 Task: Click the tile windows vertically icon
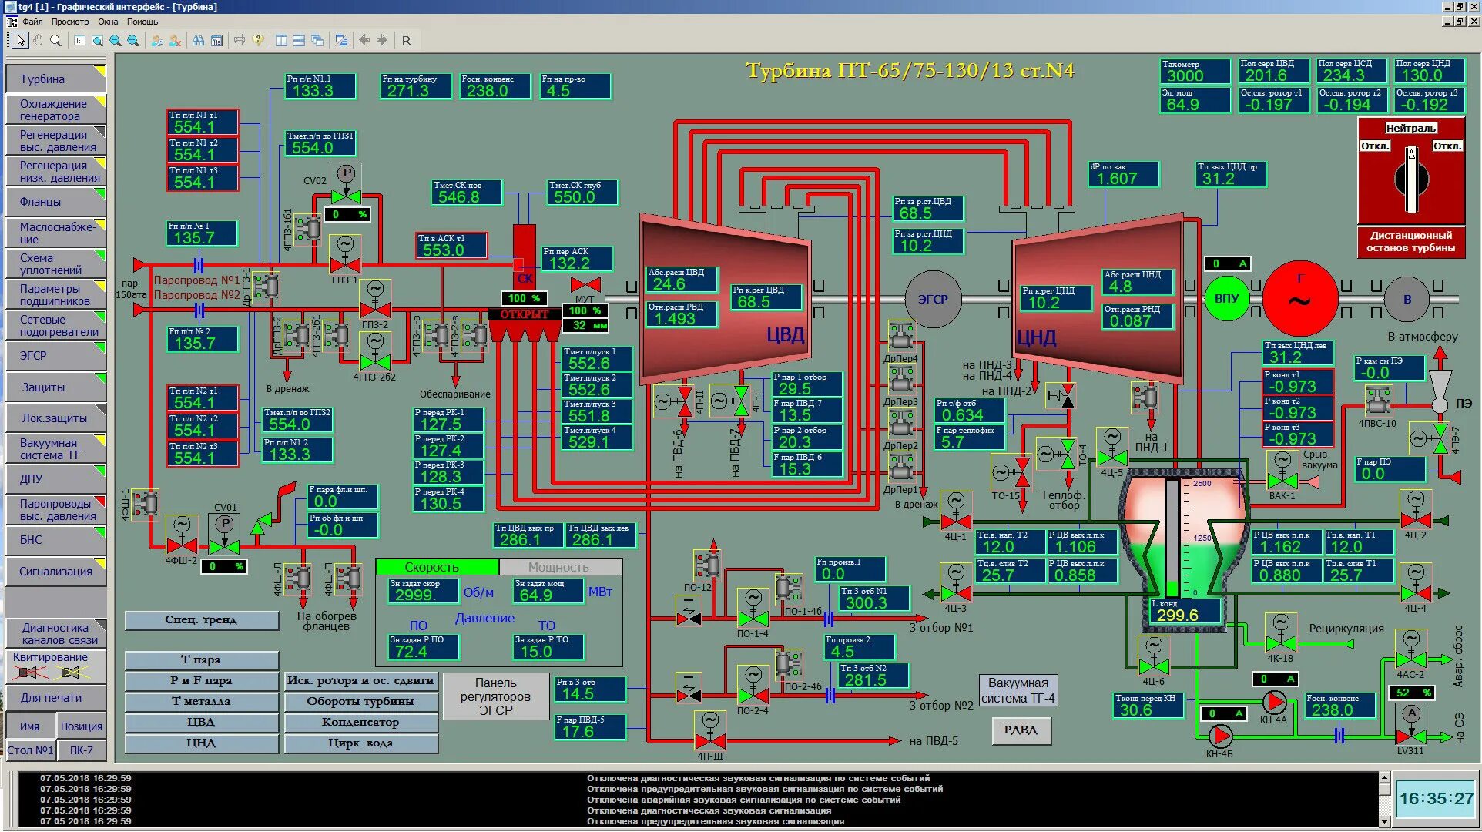(x=281, y=40)
